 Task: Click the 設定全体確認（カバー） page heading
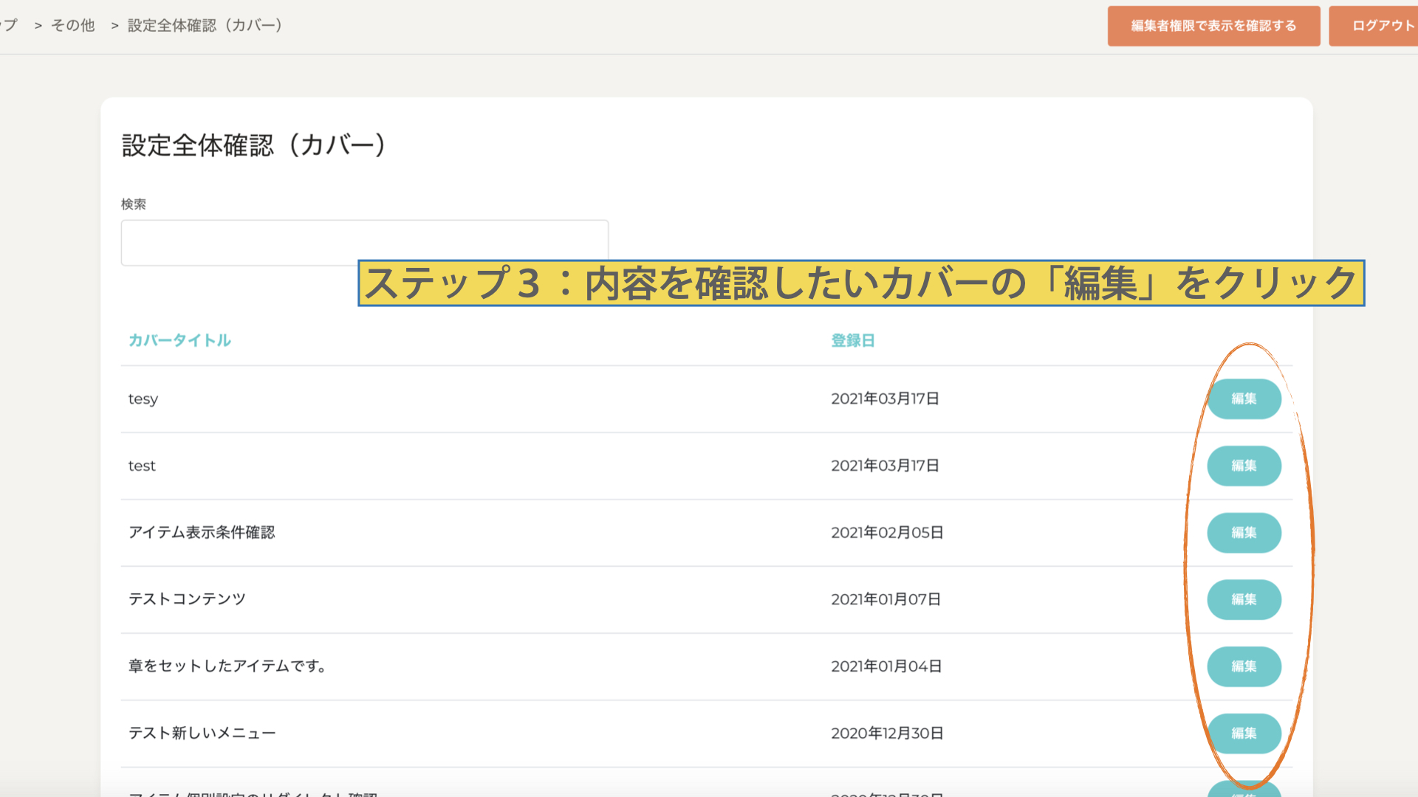tap(253, 145)
